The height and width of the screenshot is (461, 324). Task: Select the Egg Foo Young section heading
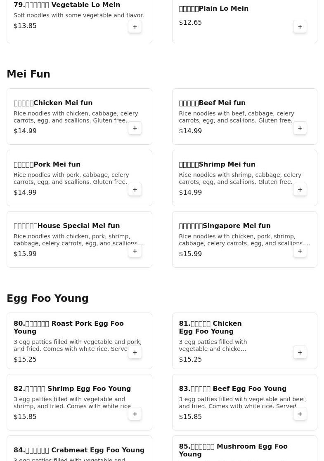47,299
